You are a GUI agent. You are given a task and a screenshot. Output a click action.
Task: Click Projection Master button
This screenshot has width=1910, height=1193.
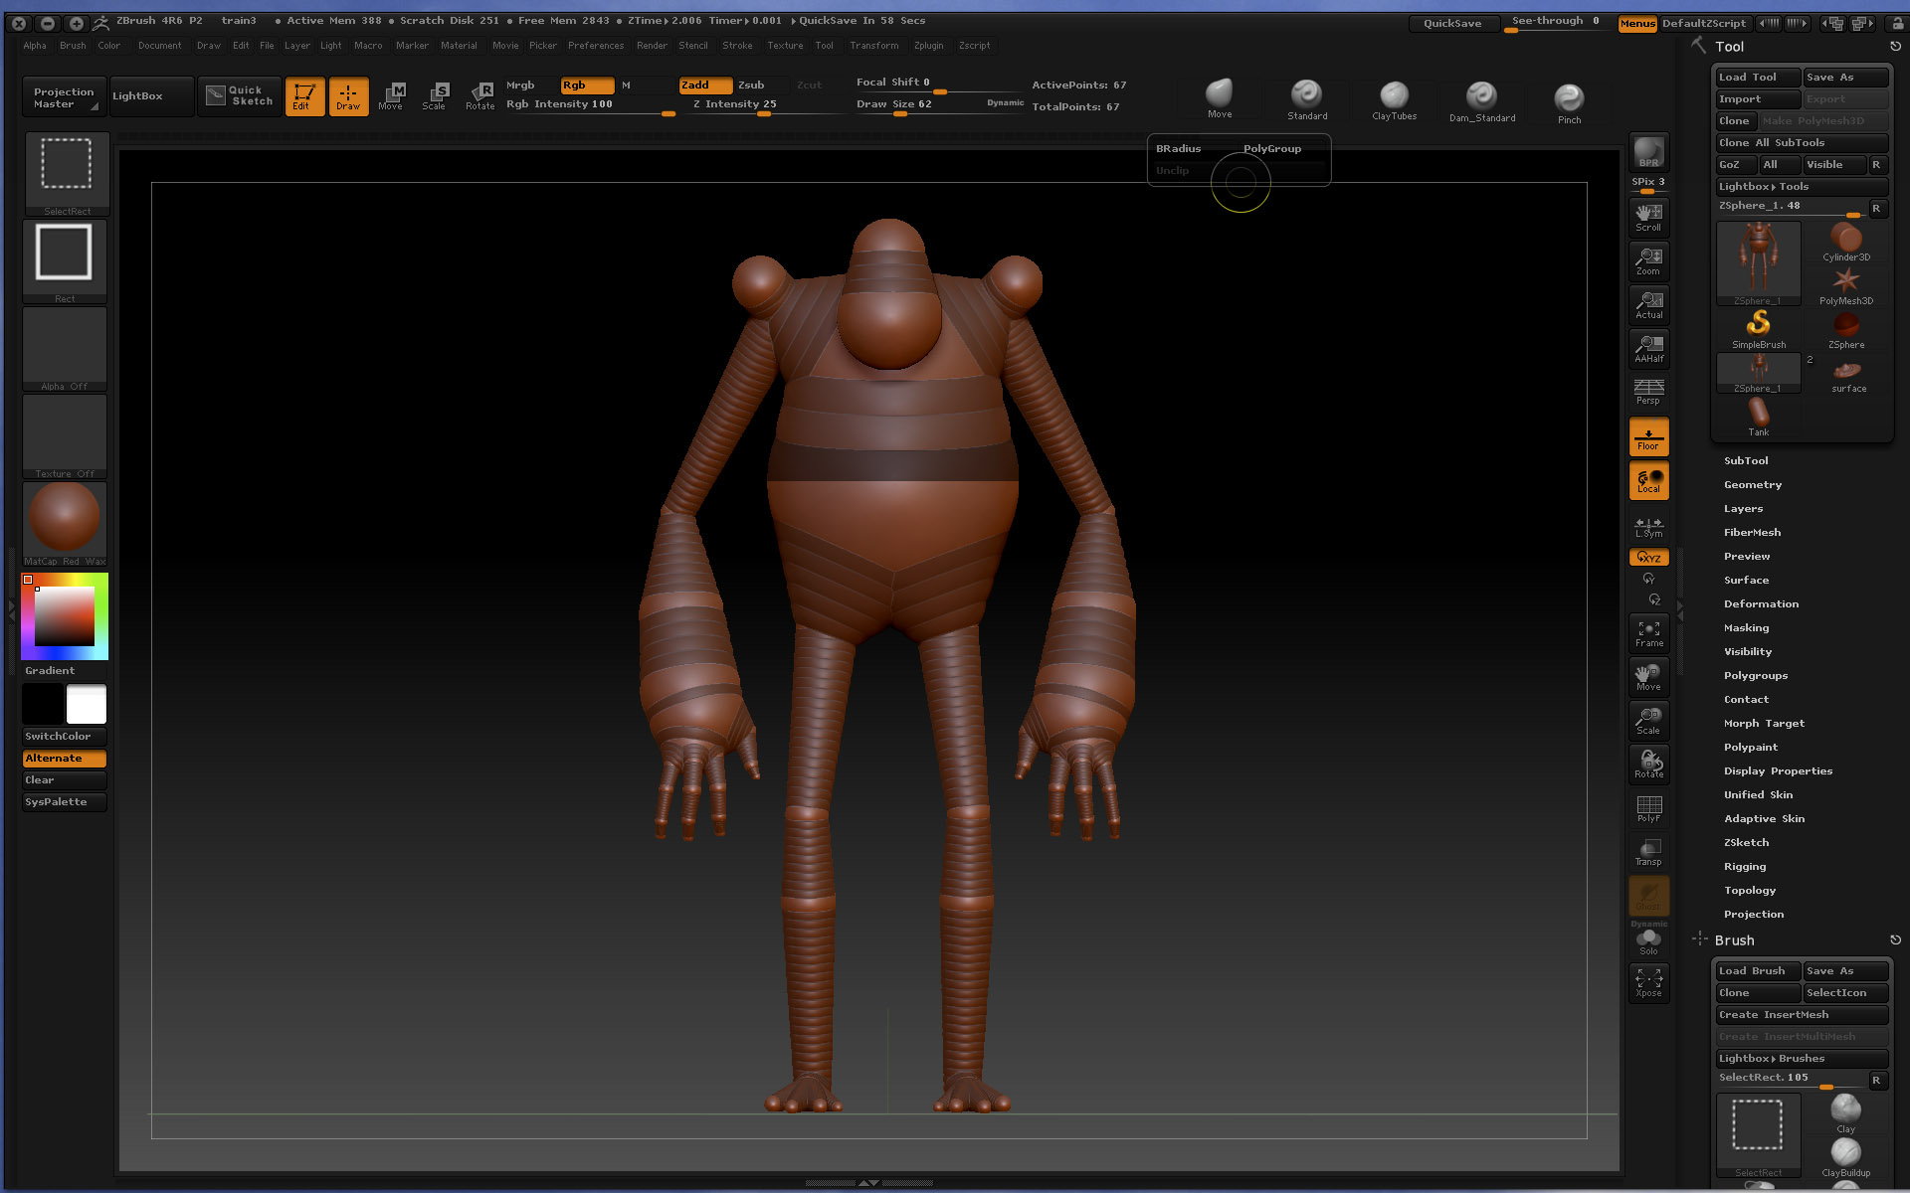(x=64, y=97)
